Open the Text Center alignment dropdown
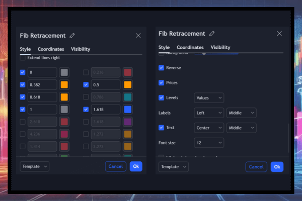 209,128
